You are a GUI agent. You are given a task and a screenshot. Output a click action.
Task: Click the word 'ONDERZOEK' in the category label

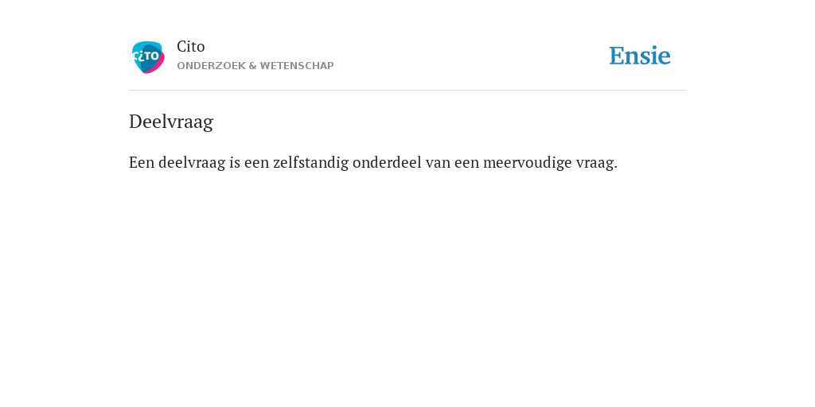tap(212, 66)
